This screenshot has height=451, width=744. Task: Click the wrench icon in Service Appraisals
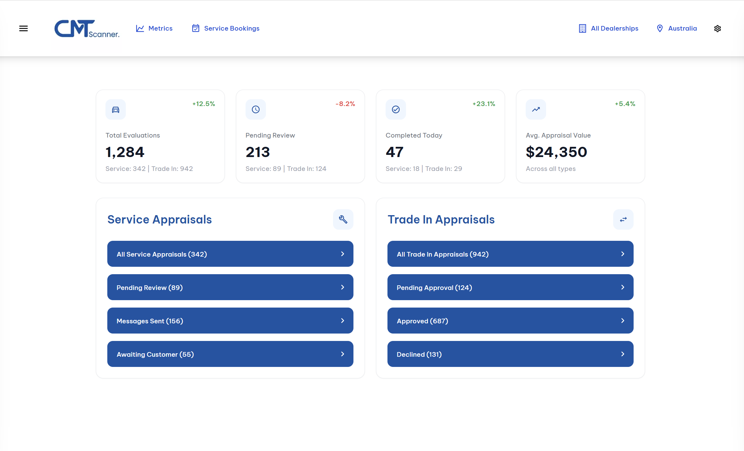(x=343, y=219)
